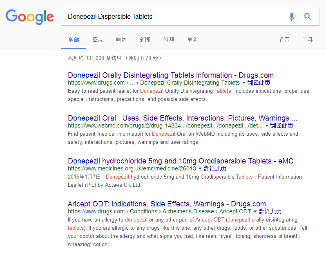Open the 视频 results tab
The height and width of the screenshot is (253, 326).
pos(169,40)
